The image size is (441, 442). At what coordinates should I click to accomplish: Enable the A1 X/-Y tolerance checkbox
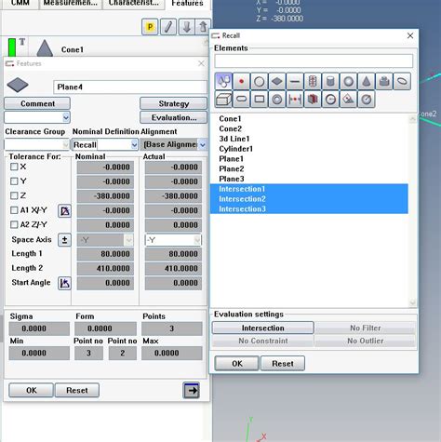click(14, 210)
